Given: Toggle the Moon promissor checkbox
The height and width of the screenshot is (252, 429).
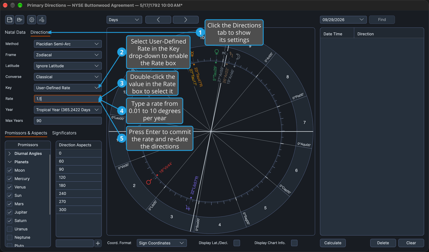Looking at the screenshot, I should point(10,170).
